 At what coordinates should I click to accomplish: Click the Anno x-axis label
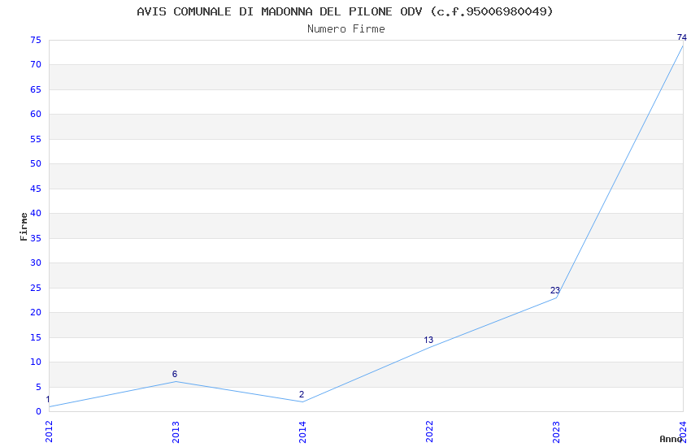pos(671,439)
